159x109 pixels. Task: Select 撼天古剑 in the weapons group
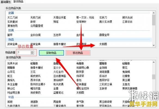coord(127,18)
